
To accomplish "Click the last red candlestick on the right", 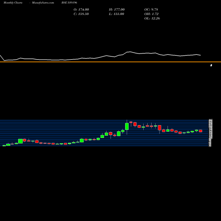I will [x=201, y=131].
